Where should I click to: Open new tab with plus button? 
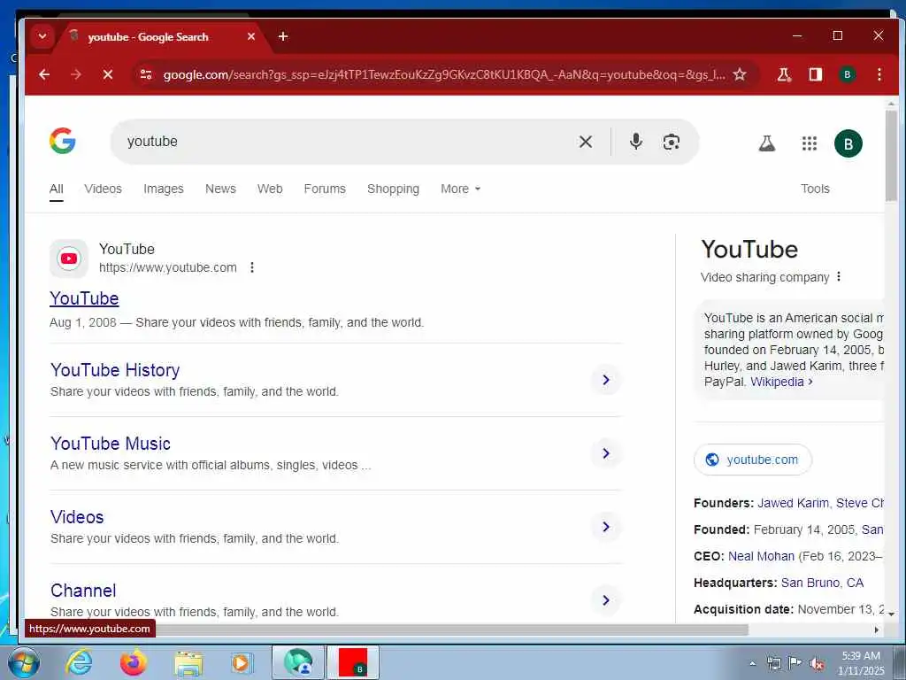(x=283, y=36)
